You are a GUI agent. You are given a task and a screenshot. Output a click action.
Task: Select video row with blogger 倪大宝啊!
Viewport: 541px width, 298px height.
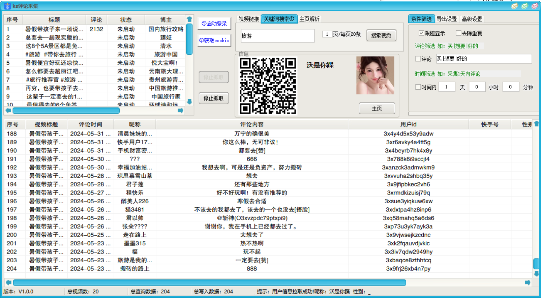(94, 63)
